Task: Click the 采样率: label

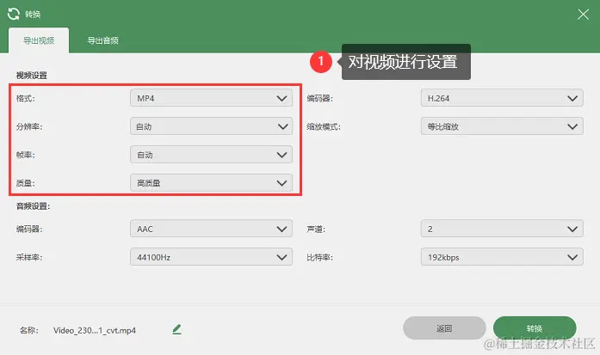Action: pos(29,257)
